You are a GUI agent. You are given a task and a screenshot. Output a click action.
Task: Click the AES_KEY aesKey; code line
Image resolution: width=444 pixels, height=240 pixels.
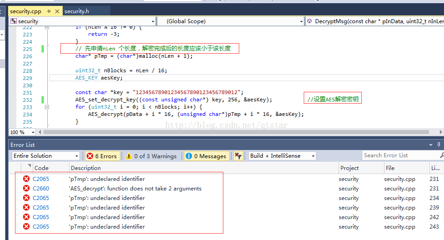coord(99,78)
